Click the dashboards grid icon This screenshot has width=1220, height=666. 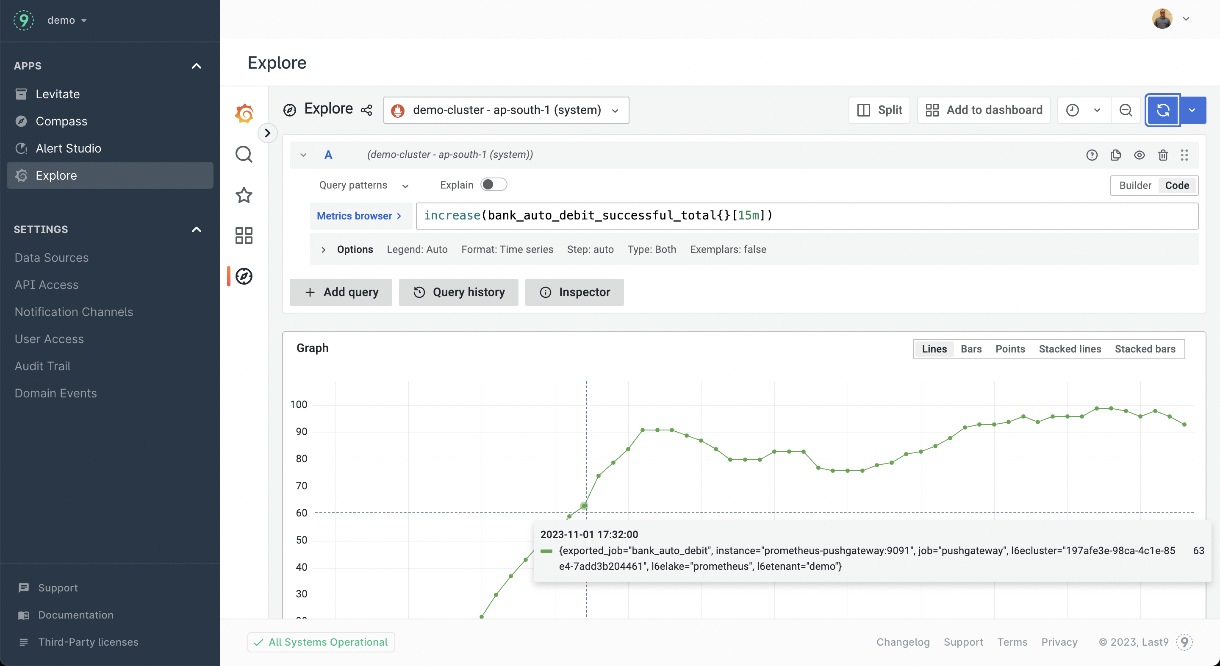click(244, 236)
